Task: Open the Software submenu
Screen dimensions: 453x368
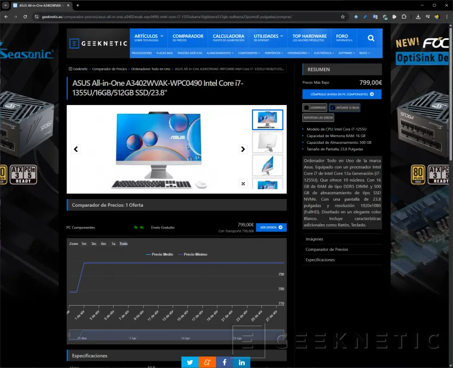Action: (346, 53)
